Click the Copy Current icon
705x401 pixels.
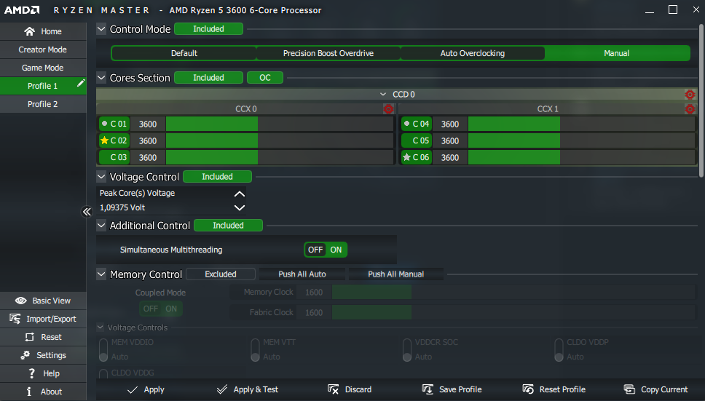click(x=629, y=389)
